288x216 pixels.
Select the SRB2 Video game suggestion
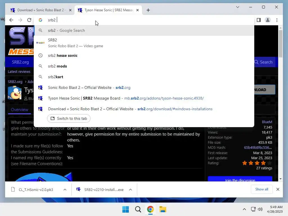point(144,43)
